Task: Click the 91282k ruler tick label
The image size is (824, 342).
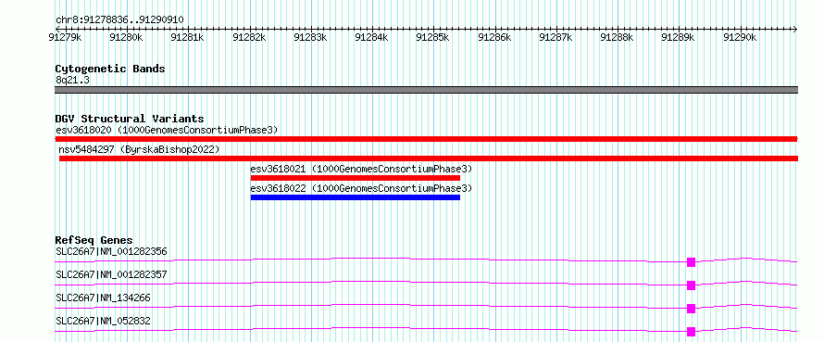Action: click(x=248, y=37)
